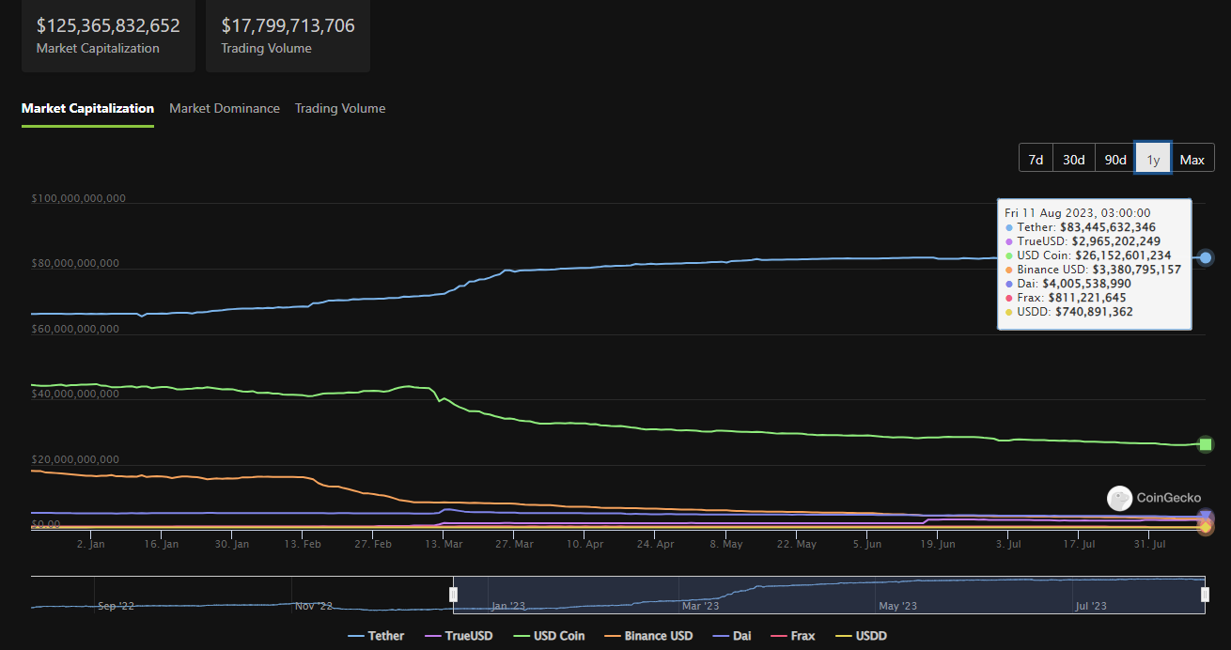Click the Tether blue endpoint marker
1231x650 pixels.
coord(1206,257)
